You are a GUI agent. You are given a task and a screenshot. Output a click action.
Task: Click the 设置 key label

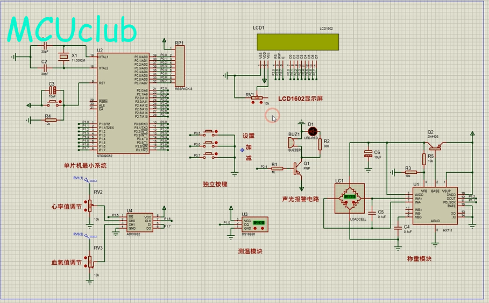click(249, 136)
